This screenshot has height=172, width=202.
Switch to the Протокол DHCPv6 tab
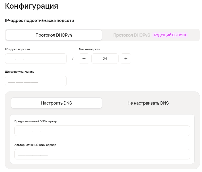pyautogui.click(x=132, y=35)
